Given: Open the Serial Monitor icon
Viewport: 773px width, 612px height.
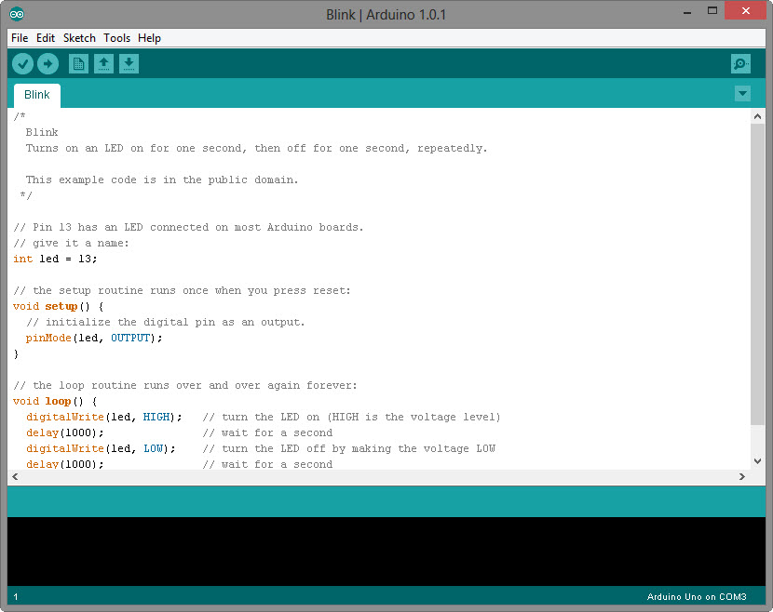Looking at the screenshot, I should click(x=740, y=63).
